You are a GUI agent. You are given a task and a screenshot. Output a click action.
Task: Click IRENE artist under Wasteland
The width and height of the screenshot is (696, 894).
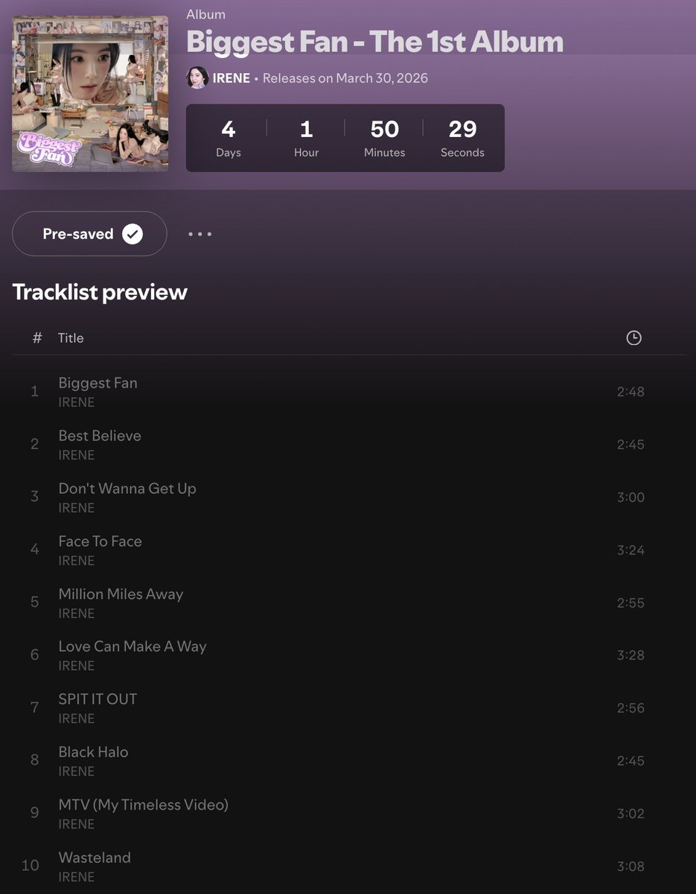(x=77, y=877)
